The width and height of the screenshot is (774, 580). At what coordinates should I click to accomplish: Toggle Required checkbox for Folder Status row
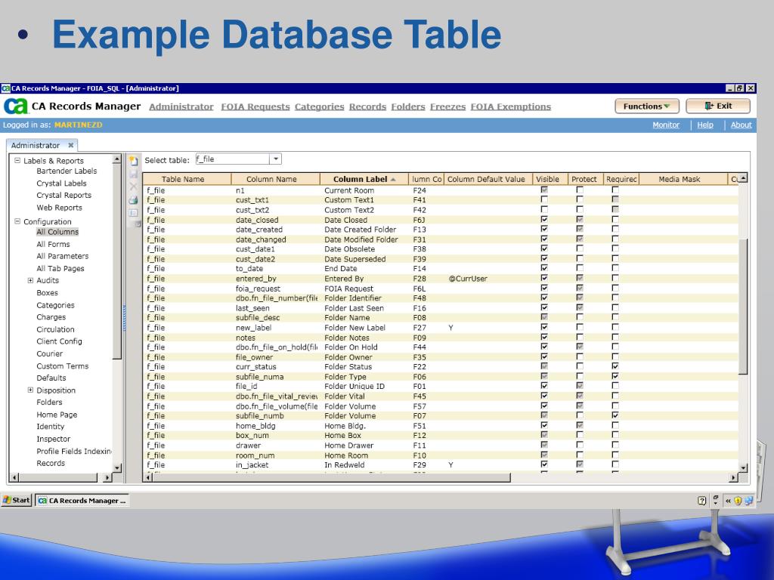[x=615, y=366]
